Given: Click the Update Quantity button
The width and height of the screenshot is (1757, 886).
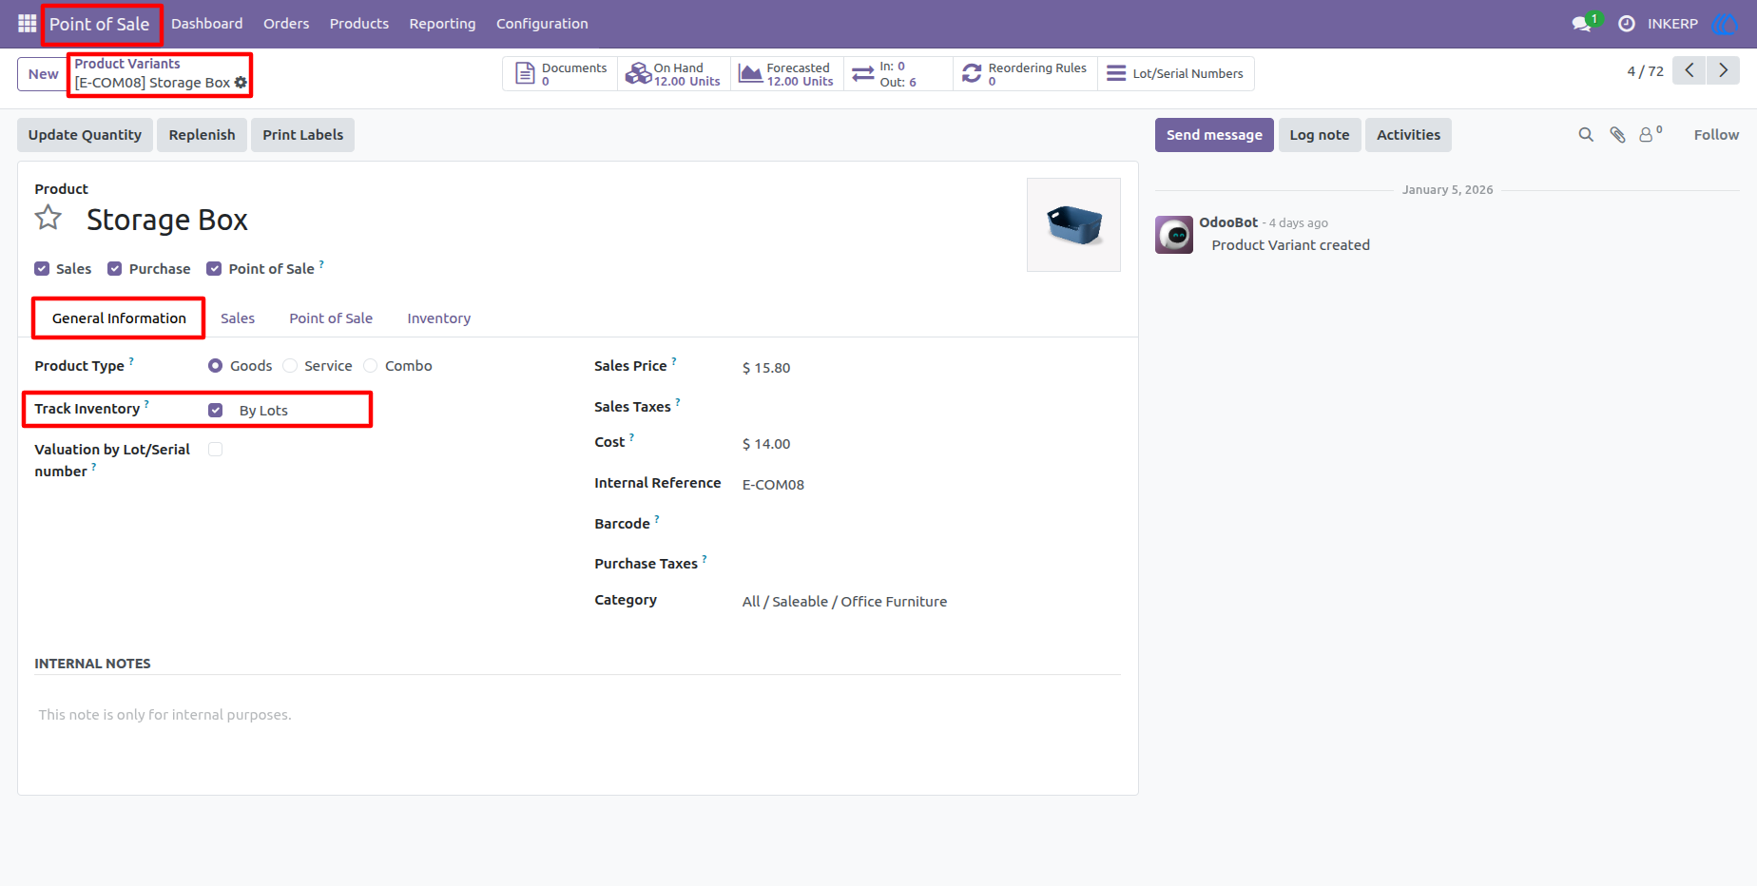Looking at the screenshot, I should pos(85,135).
